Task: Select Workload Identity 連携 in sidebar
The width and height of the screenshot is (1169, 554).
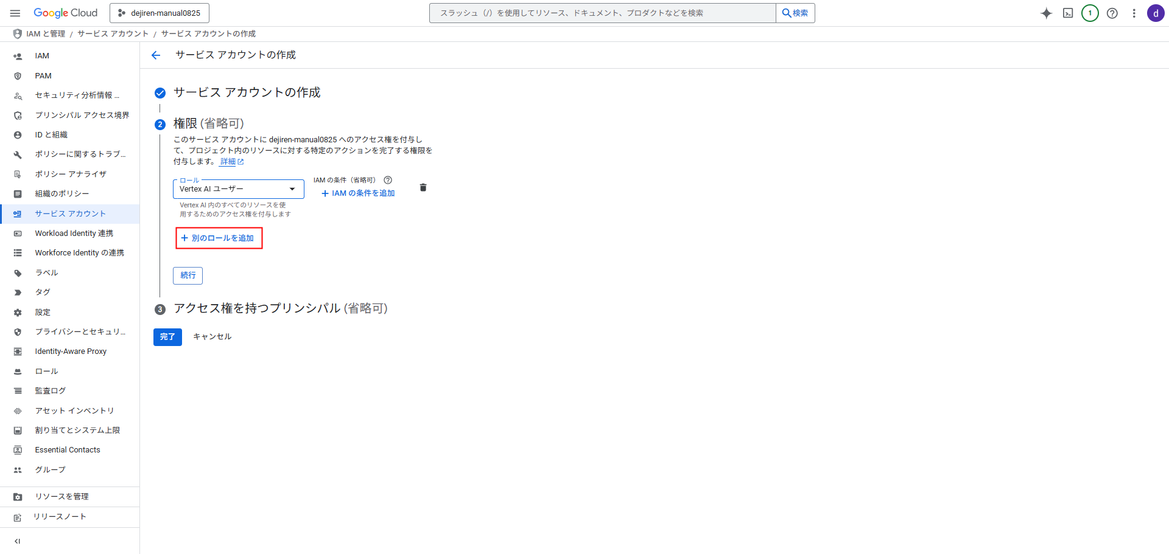Action: 74,234
